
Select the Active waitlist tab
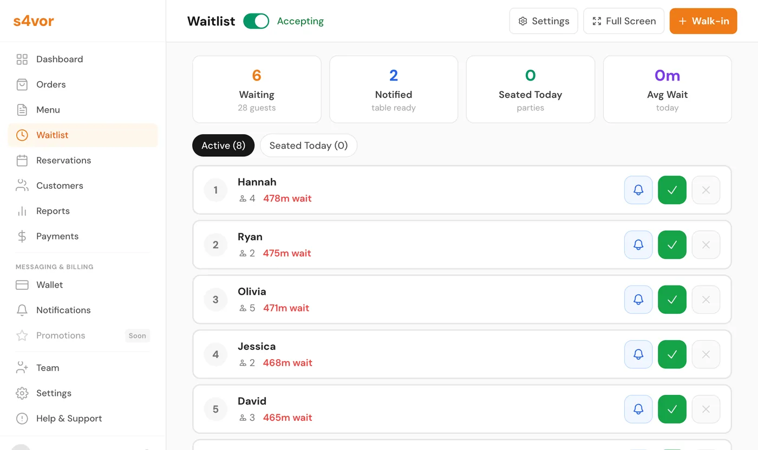(223, 145)
